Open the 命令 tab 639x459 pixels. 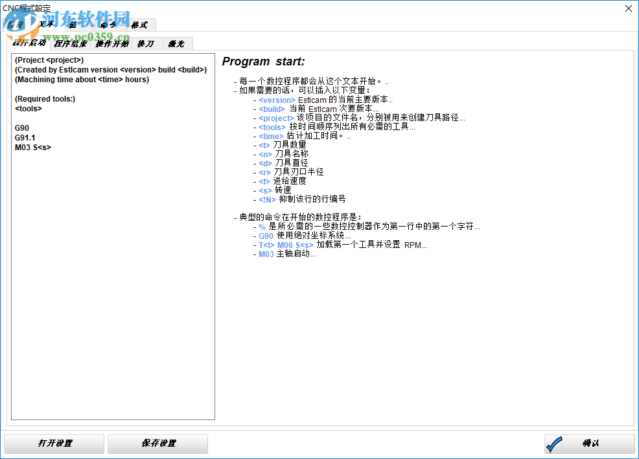(109, 25)
